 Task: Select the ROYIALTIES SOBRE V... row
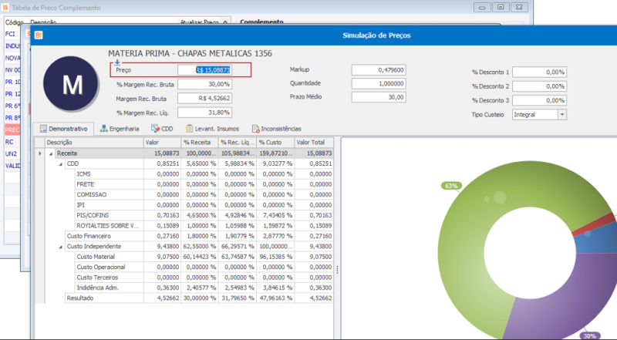click(x=204, y=225)
